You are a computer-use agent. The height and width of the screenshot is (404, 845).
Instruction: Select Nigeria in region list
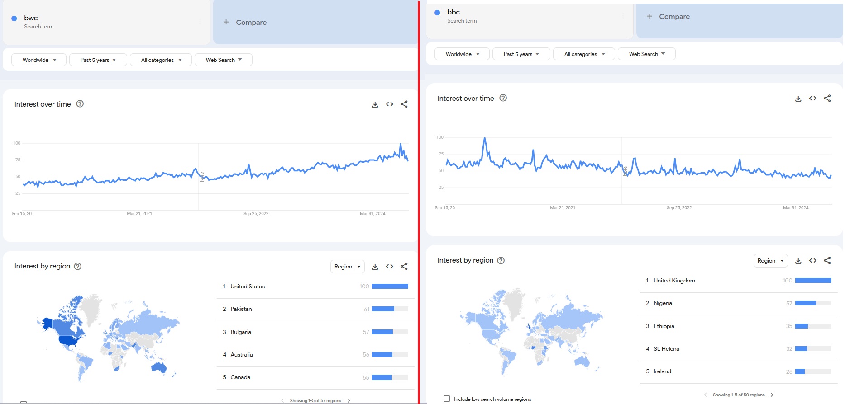663,303
